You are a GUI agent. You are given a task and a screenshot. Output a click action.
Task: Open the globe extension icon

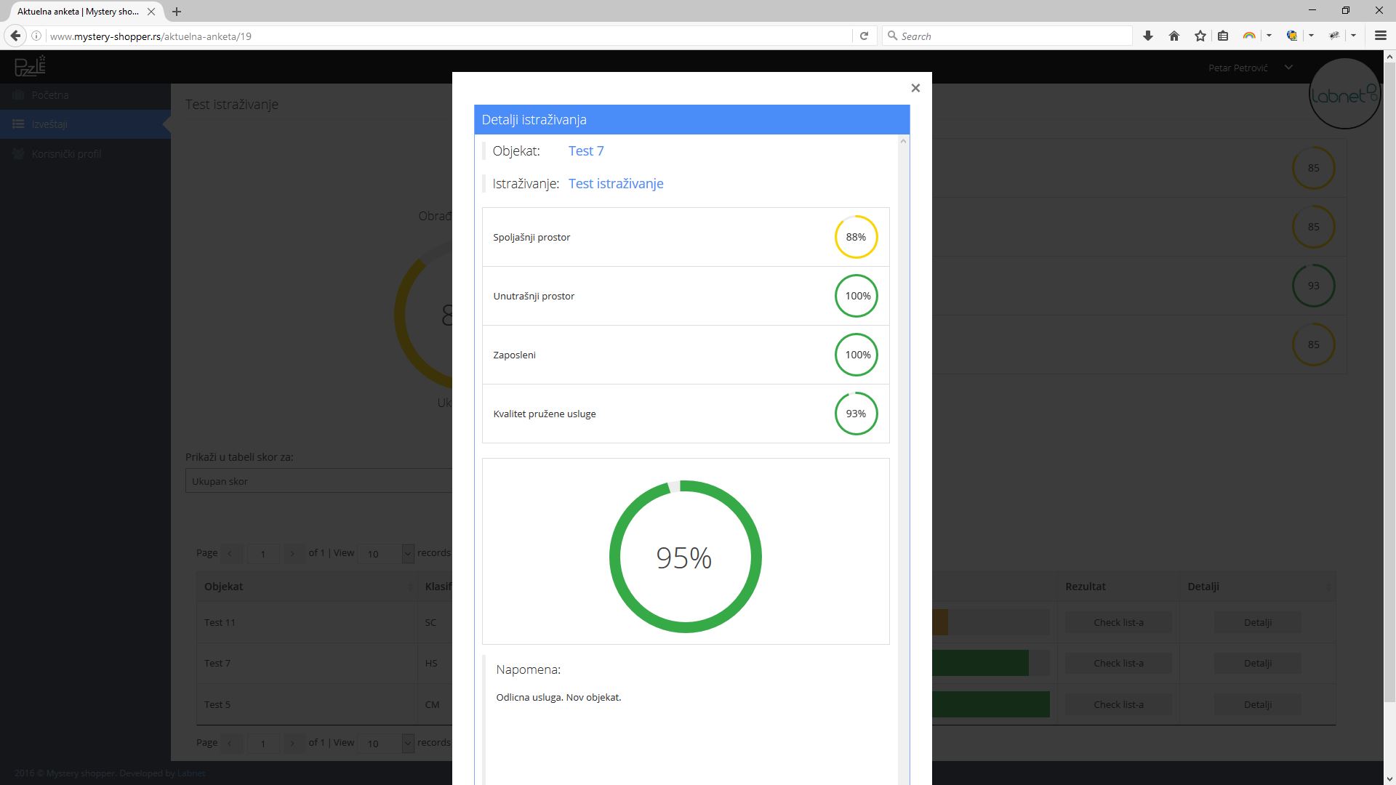coord(1292,36)
